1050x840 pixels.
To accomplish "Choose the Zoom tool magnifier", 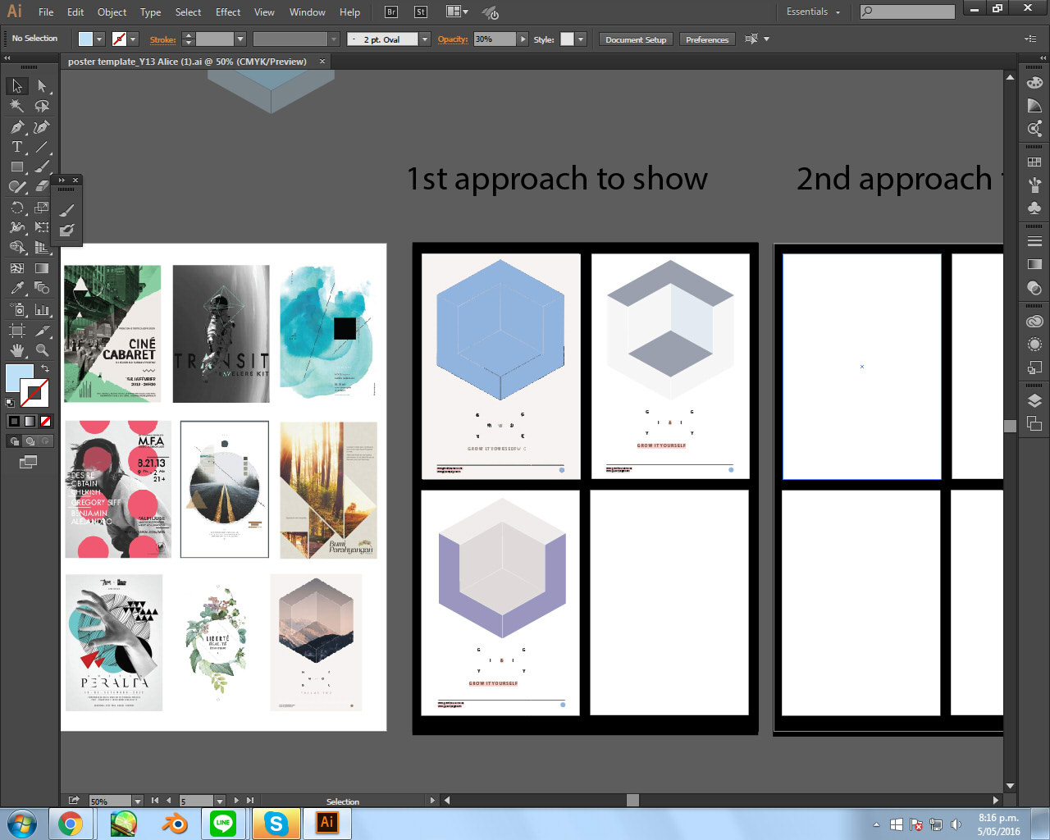I will [x=42, y=350].
